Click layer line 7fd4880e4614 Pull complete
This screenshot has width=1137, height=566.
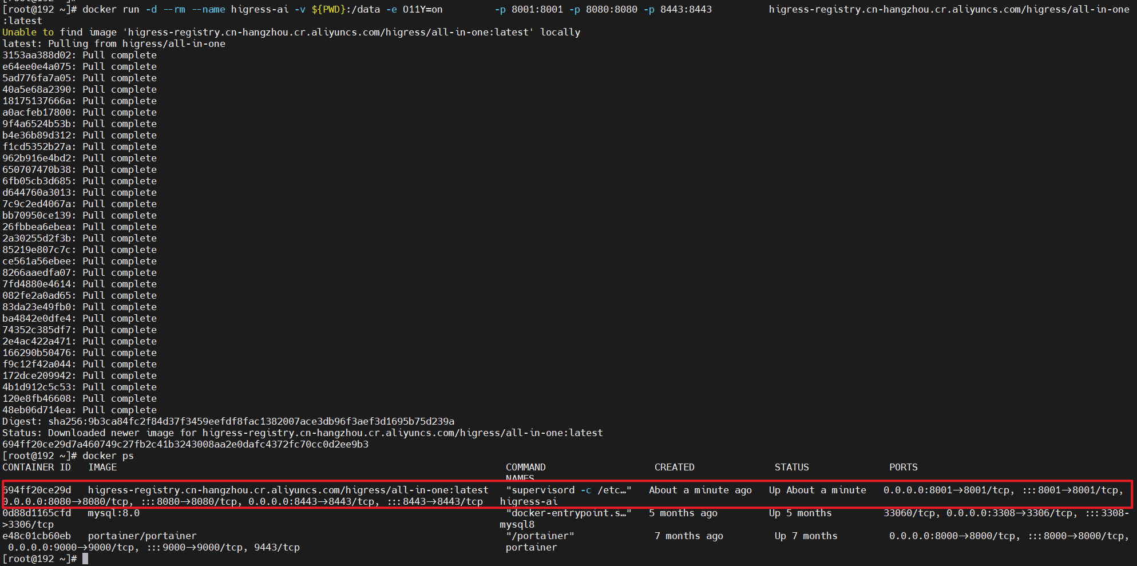click(x=80, y=284)
